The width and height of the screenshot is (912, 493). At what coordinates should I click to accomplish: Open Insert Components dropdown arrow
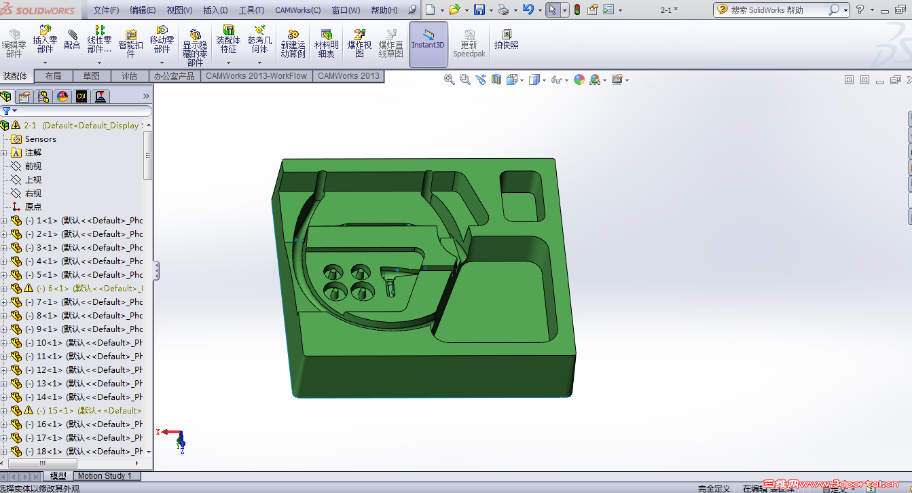45,62
